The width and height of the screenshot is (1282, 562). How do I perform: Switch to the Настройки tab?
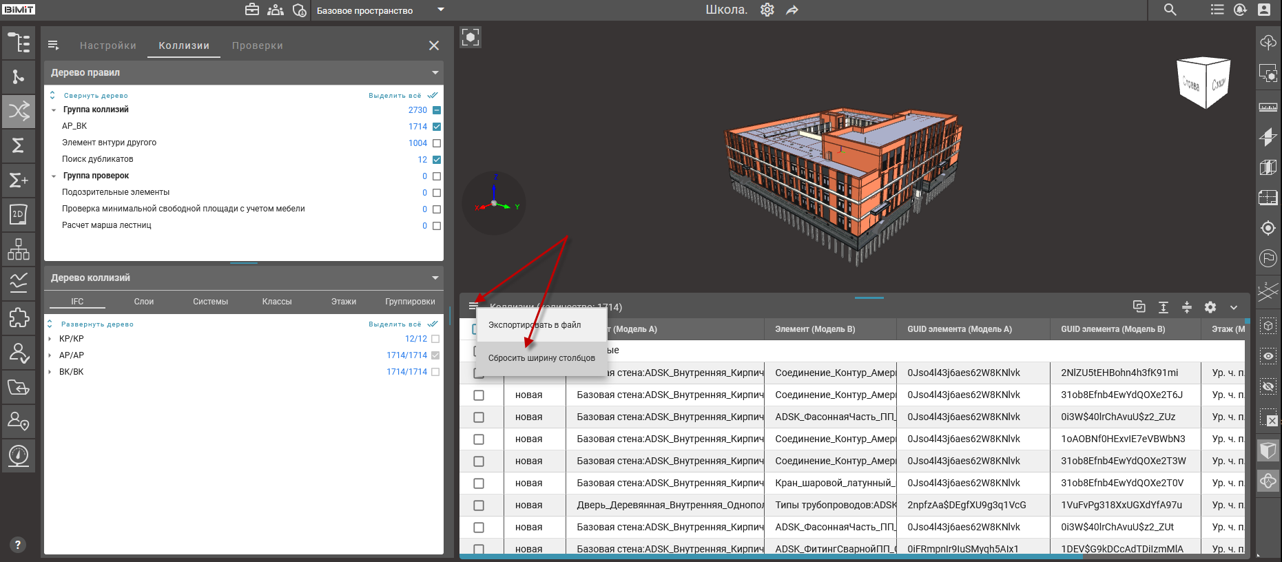click(x=108, y=45)
